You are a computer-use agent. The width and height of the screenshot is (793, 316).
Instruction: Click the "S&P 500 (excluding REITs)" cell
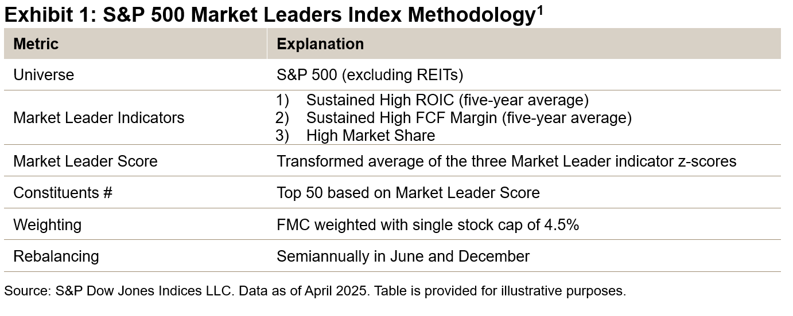370,75
